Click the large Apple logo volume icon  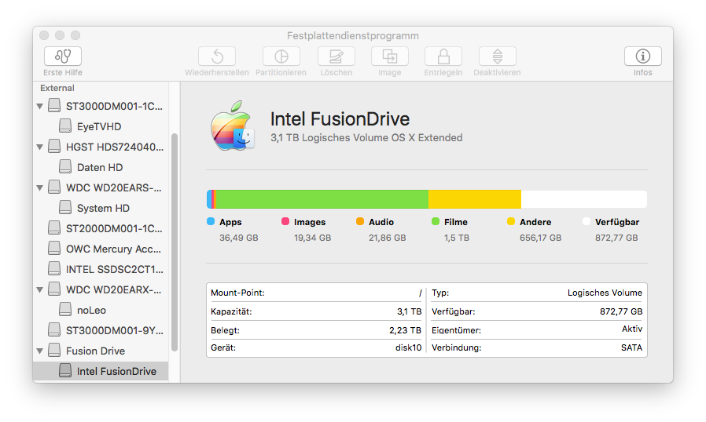tap(232, 126)
